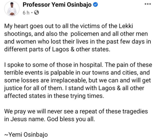Click the line "in Jesus name. God bless you all"
This screenshot has height=139, width=156.
coord(50,119)
